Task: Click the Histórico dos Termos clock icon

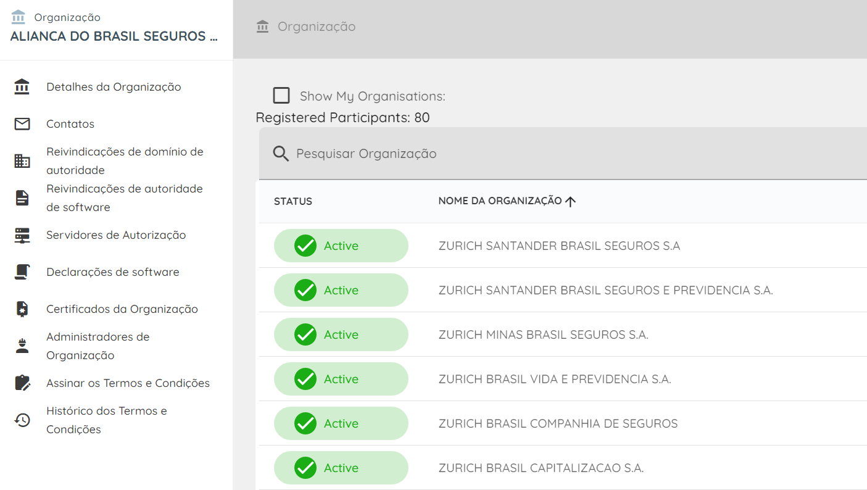Action: tap(22, 420)
